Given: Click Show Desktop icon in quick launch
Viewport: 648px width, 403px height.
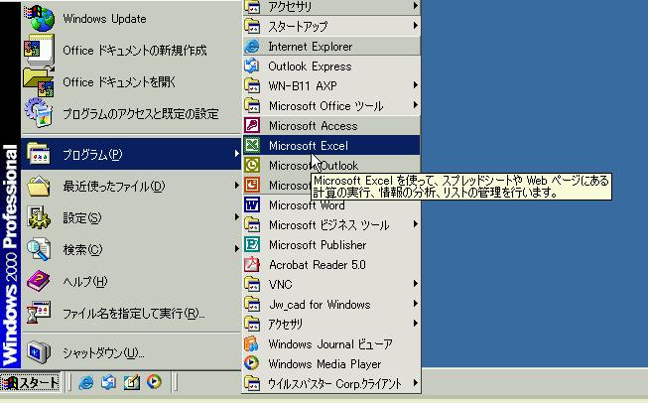Looking at the screenshot, I should 132,382.
